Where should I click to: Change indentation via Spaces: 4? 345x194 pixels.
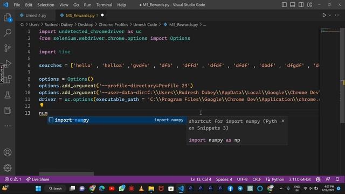(x=224, y=179)
